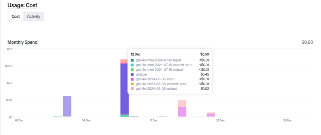Click the $0.45 y-axis label
321x135 pixels.
tap(9, 66)
